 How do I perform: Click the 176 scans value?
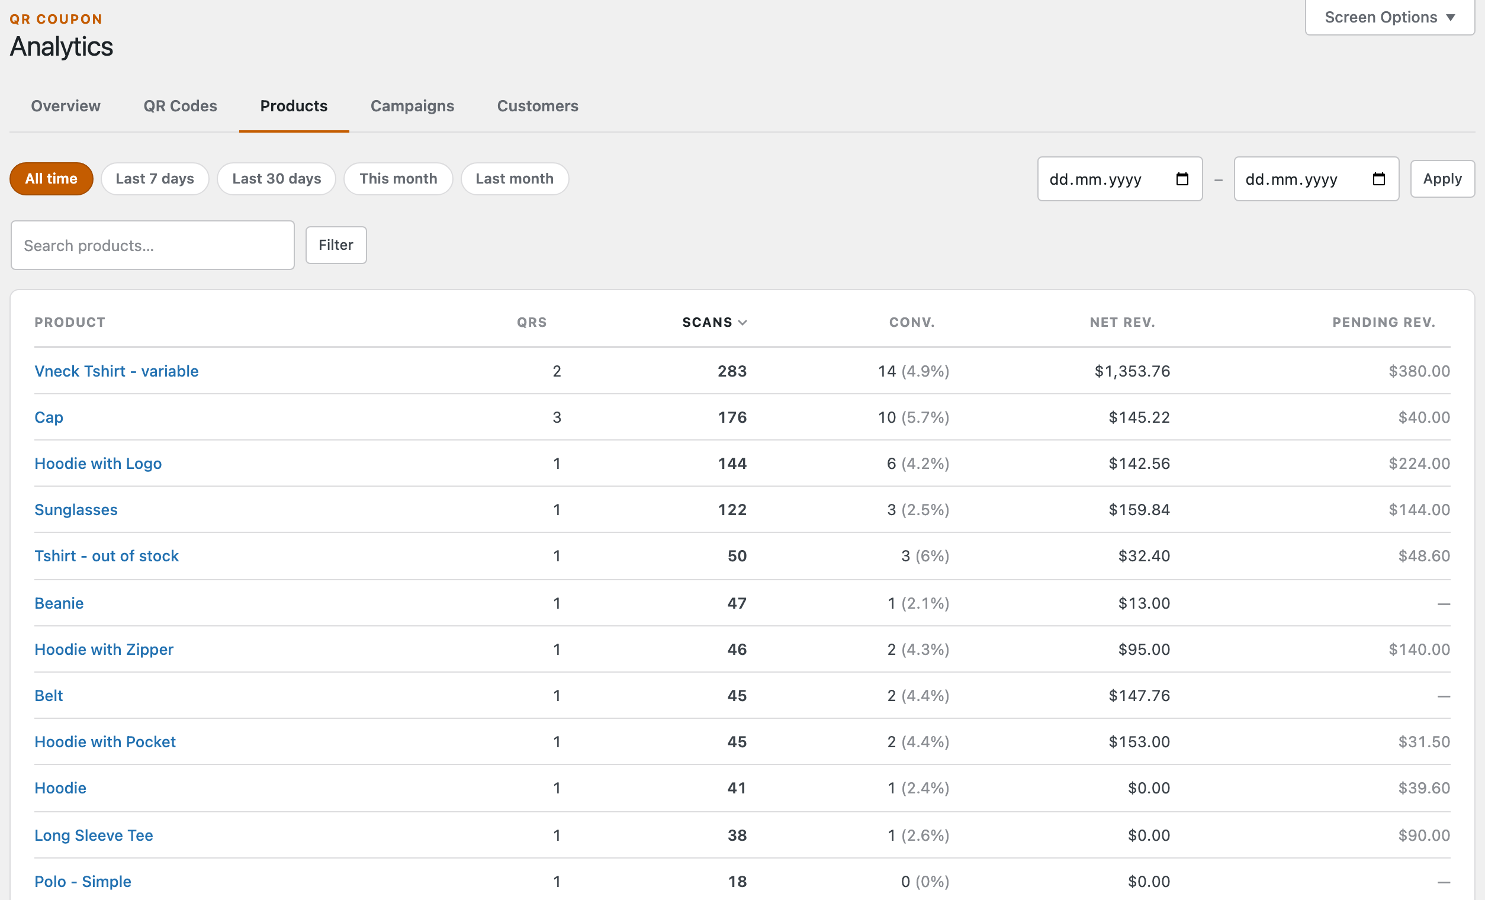tap(732, 418)
